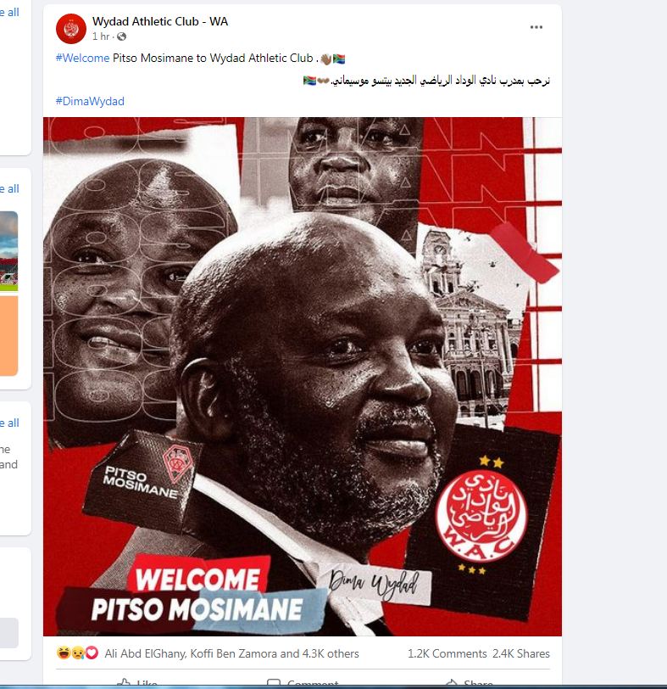Click the crying reaction emoji icon

(78, 653)
